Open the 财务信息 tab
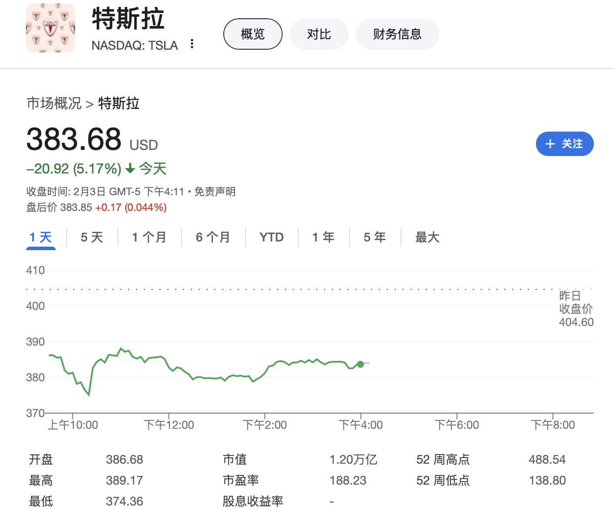 click(x=397, y=34)
